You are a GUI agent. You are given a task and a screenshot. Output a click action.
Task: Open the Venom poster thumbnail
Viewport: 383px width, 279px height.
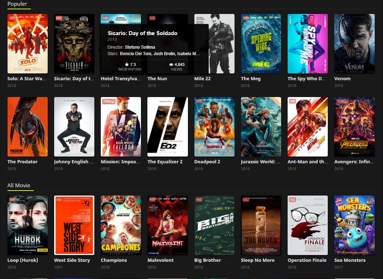point(354,44)
